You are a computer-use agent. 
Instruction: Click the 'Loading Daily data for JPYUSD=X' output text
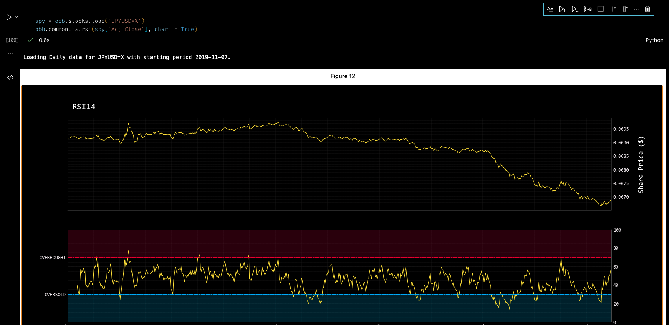[127, 57]
